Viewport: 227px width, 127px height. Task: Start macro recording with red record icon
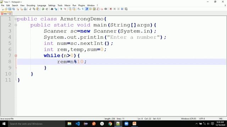[111, 9]
